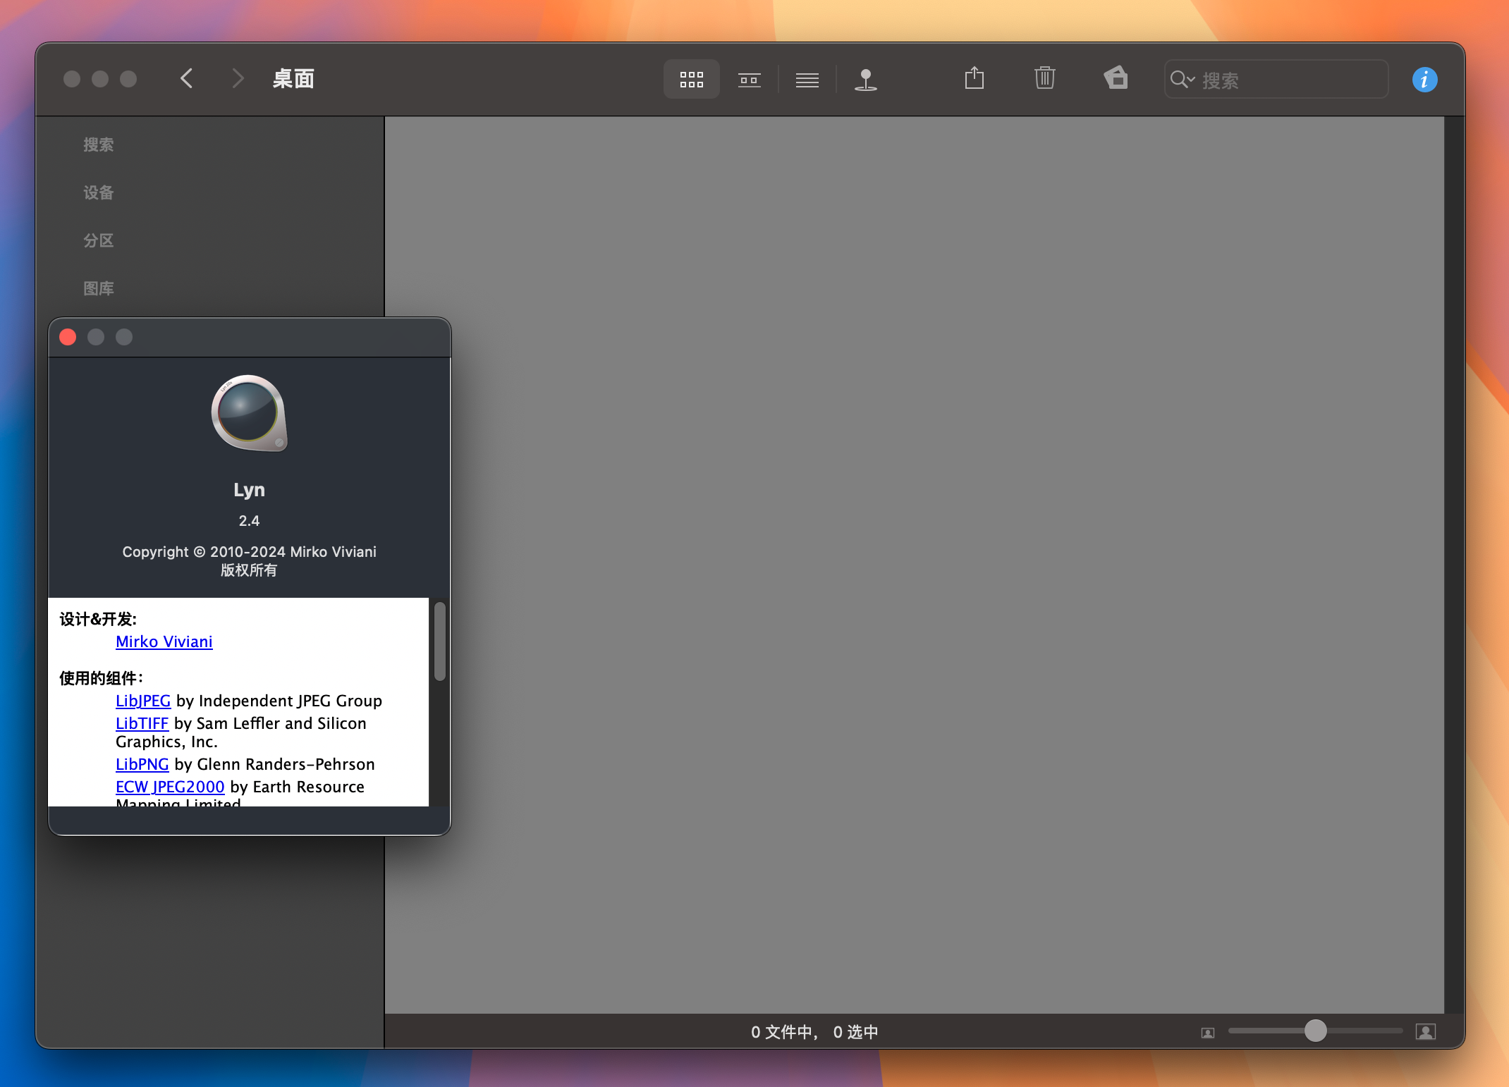
Task: Focus the 搜索 search field
Action: point(1276,80)
